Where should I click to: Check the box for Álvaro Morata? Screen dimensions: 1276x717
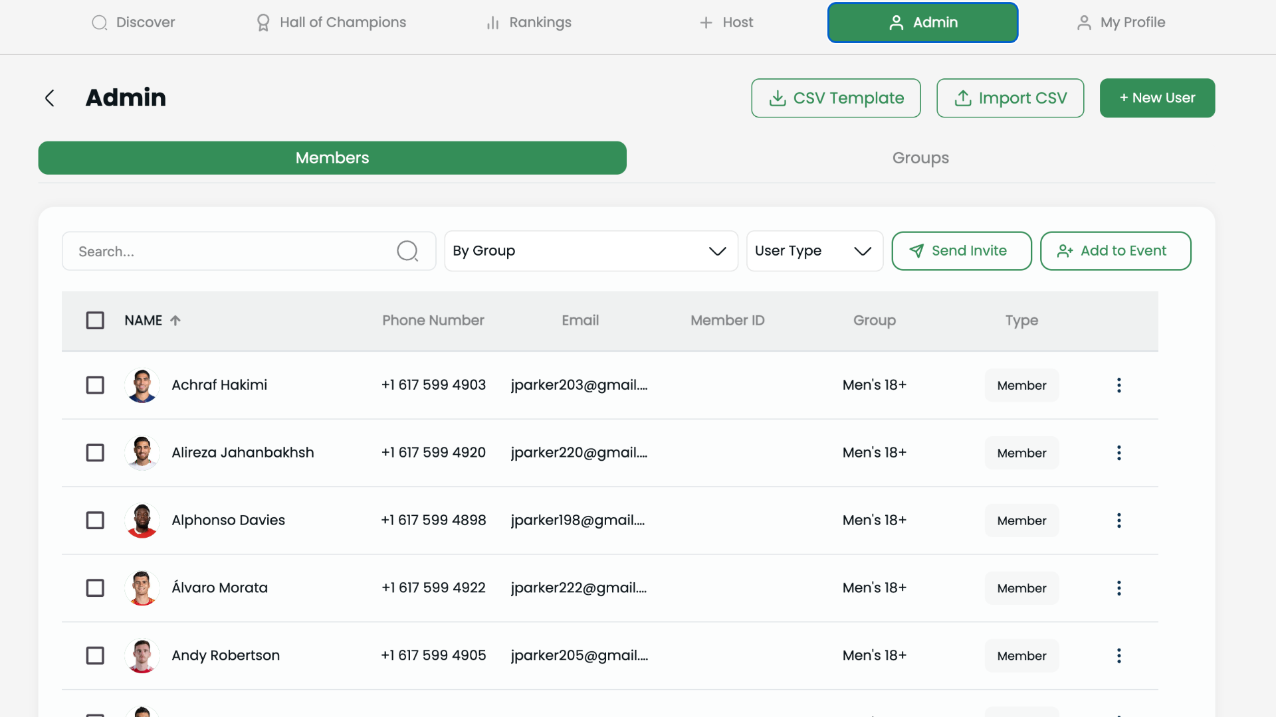click(x=95, y=588)
